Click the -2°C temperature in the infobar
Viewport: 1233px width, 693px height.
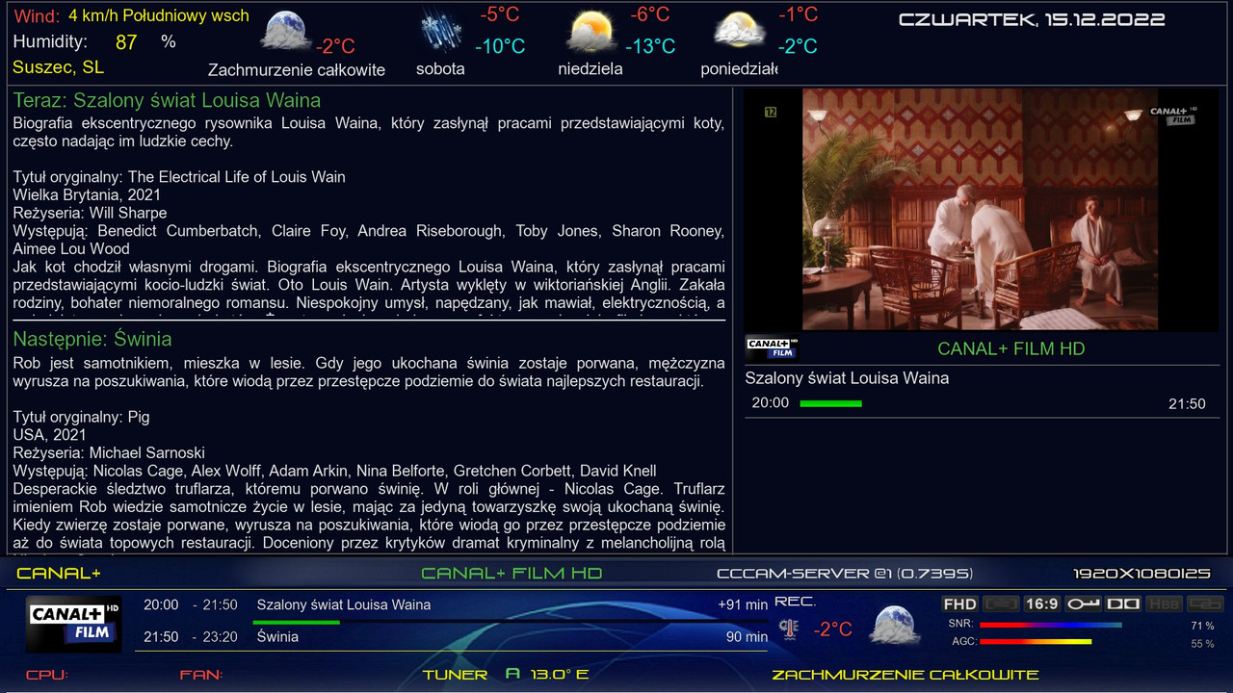(x=833, y=629)
